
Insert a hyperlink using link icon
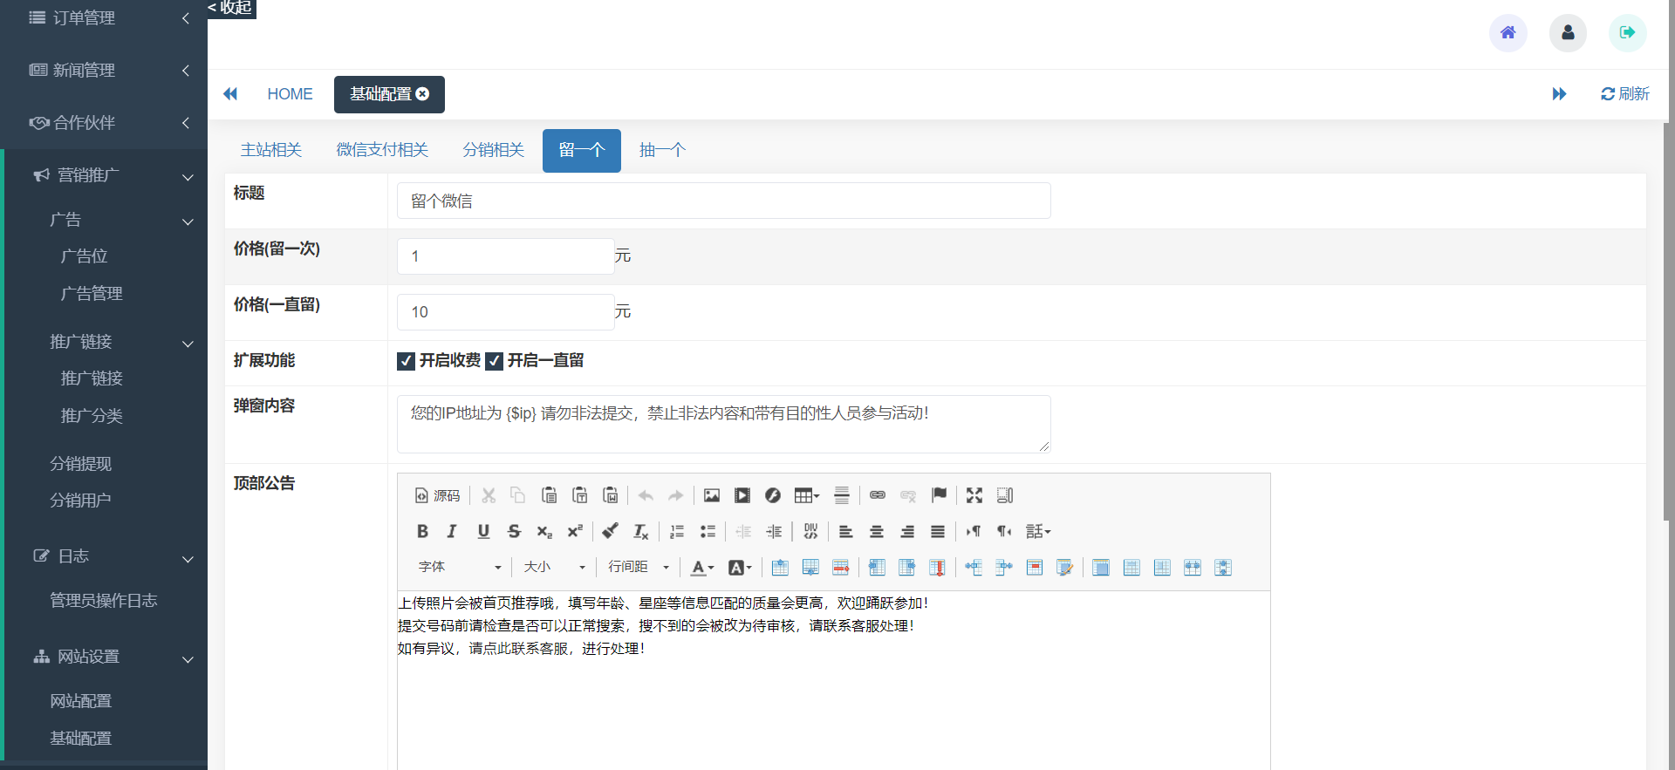[x=878, y=495]
